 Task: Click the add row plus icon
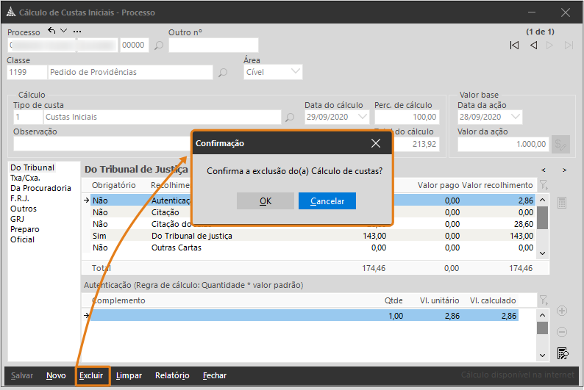[562, 311]
